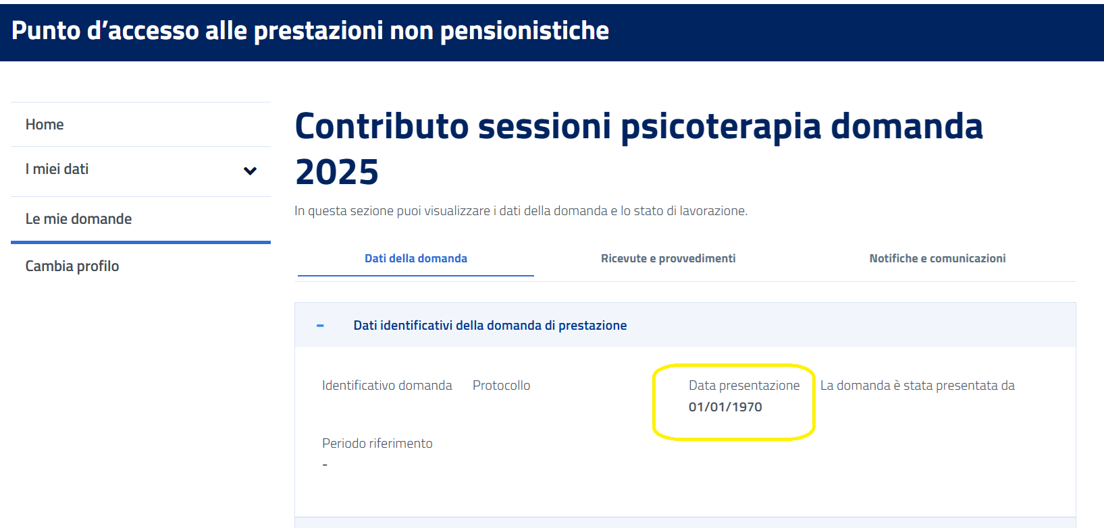Open Cambia profilo in the sidebar
This screenshot has width=1104, height=528.
tap(72, 266)
